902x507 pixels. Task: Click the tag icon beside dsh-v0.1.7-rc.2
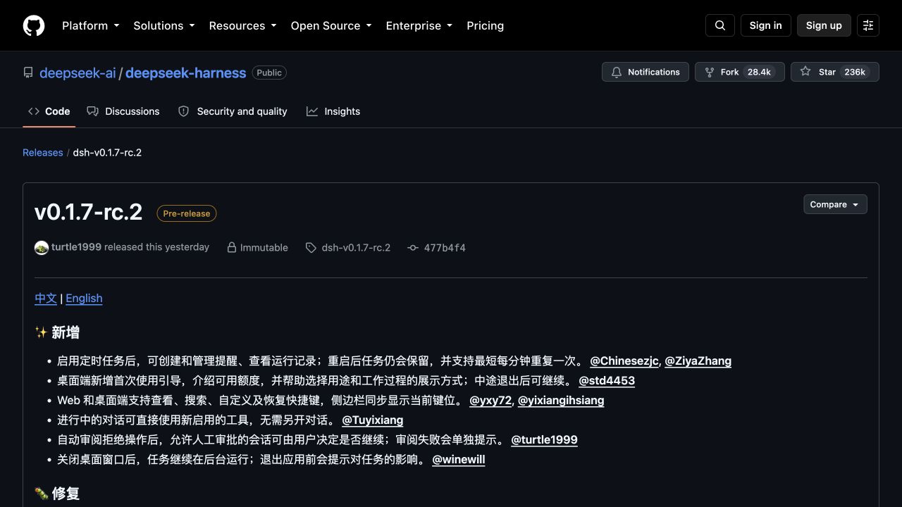[x=311, y=248]
